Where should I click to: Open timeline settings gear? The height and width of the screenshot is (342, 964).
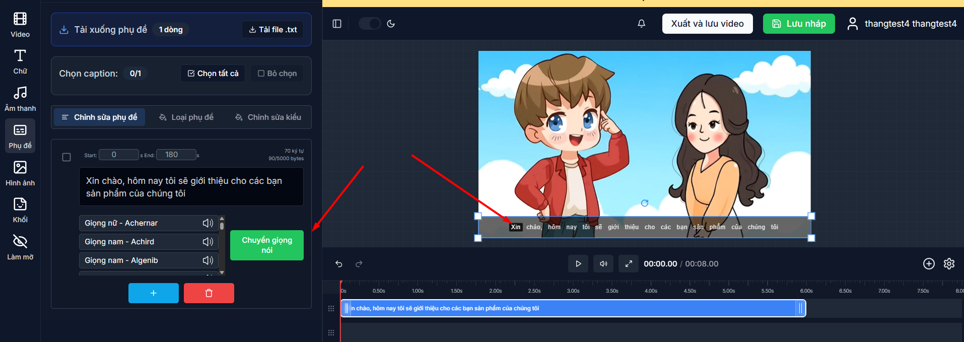point(949,264)
